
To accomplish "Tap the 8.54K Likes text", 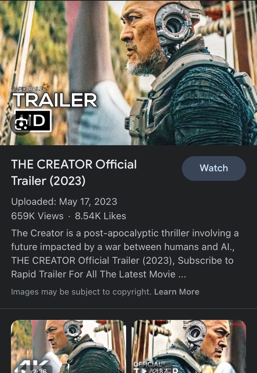I will pos(100,216).
